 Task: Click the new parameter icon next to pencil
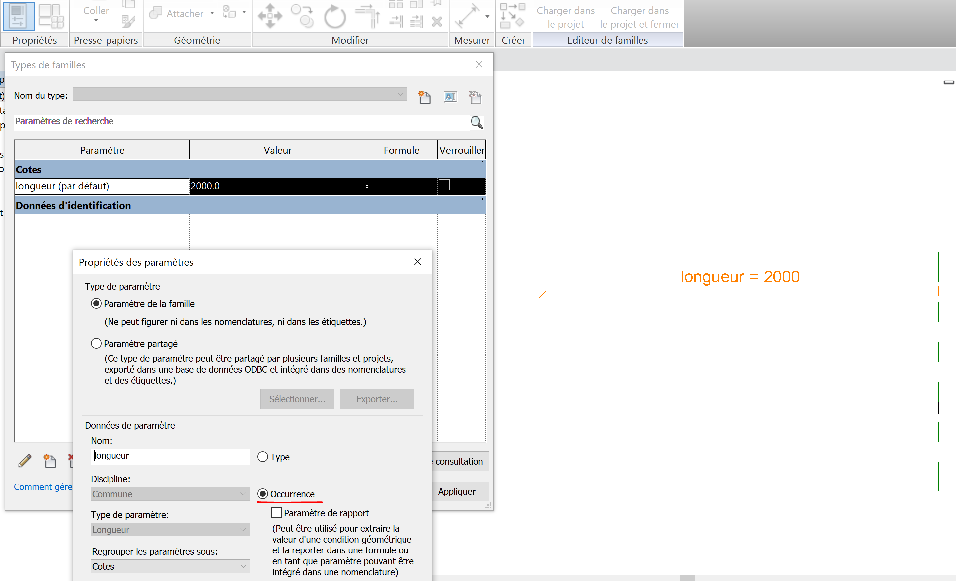(50, 461)
